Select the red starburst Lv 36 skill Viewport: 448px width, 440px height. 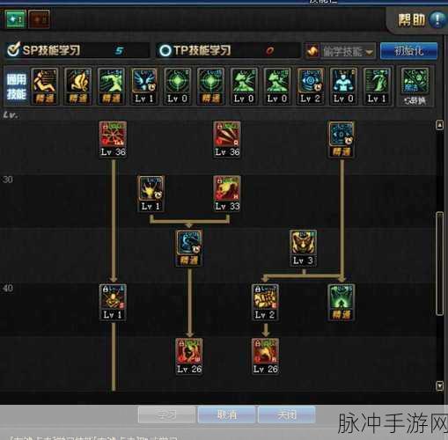pos(113,139)
